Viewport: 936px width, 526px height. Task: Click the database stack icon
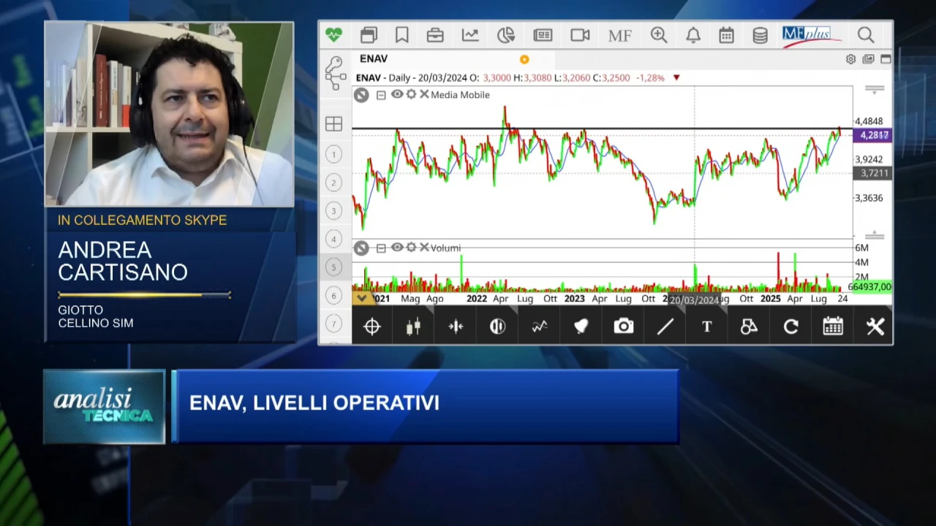click(x=760, y=35)
